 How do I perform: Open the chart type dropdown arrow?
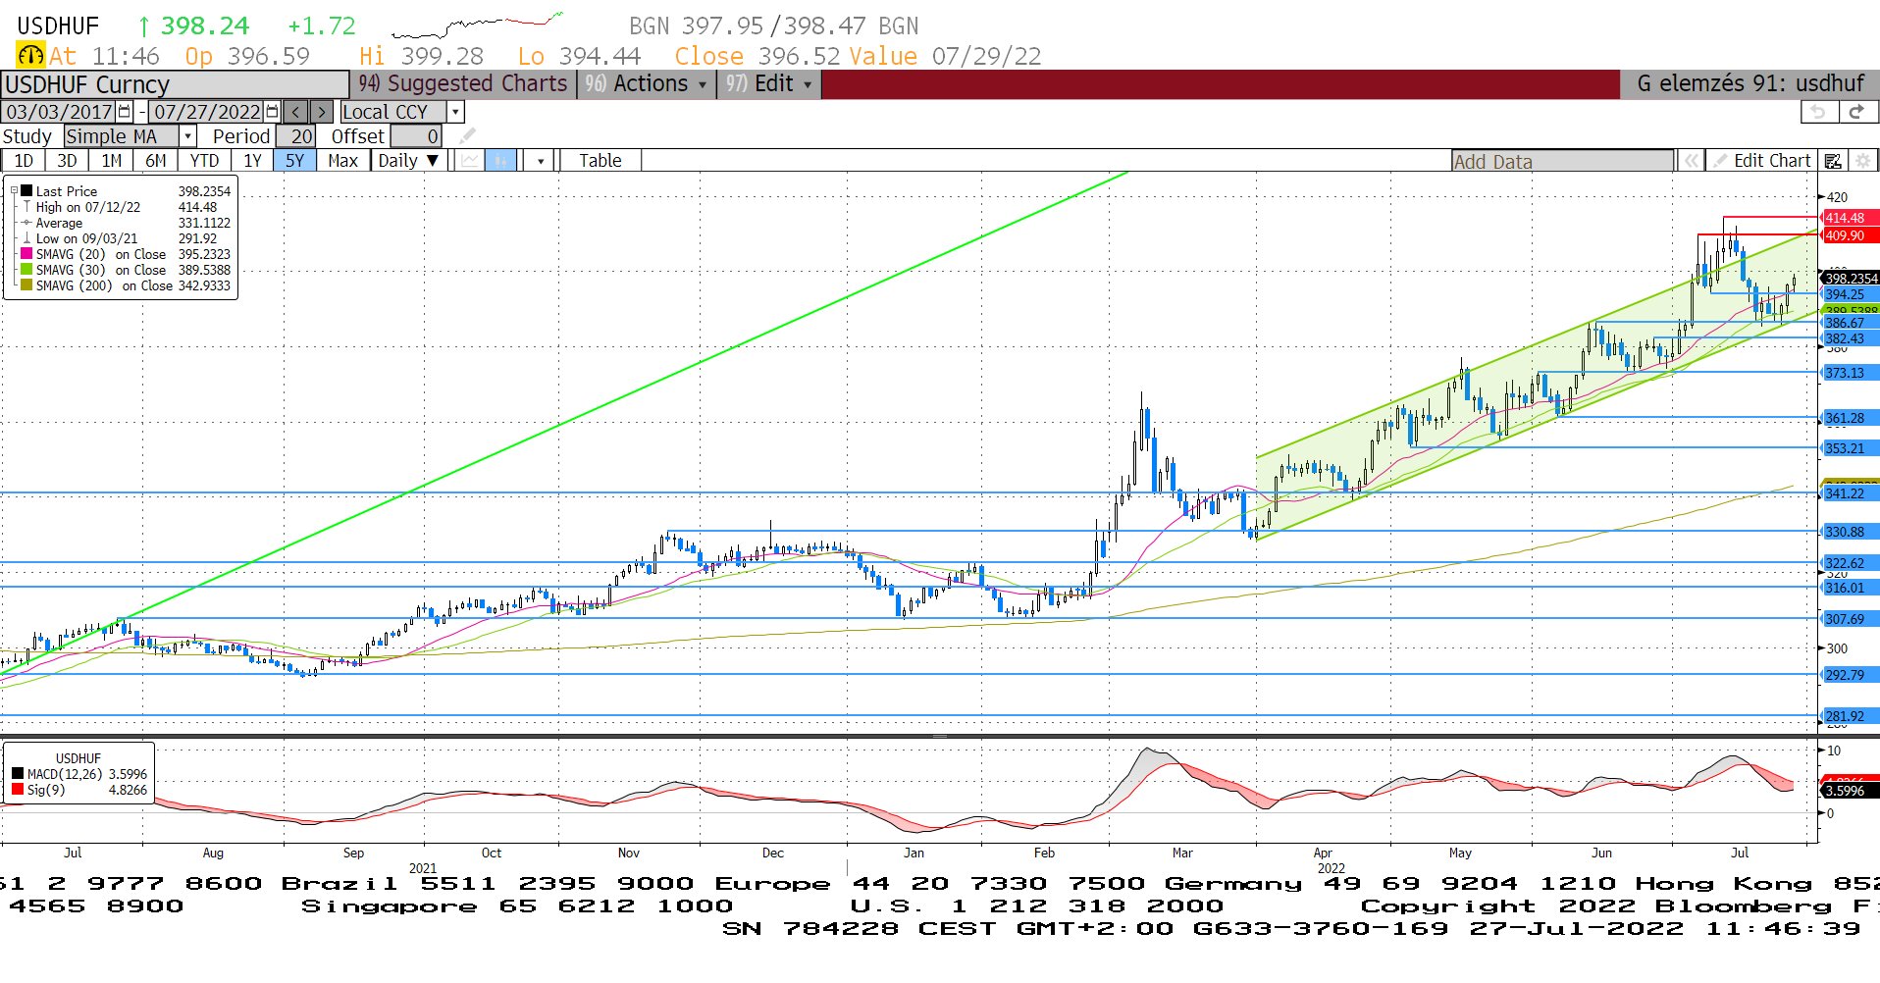click(x=541, y=161)
